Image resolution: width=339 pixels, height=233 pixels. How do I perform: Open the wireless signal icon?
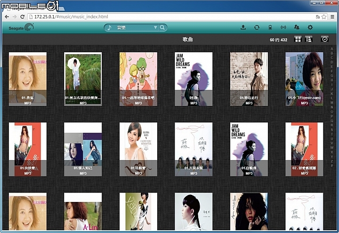283,27
